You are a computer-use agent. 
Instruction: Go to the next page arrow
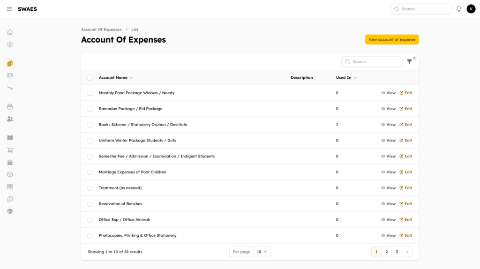407,252
